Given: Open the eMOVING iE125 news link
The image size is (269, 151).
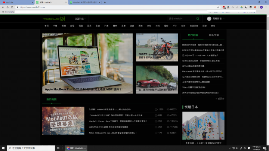Looking at the screenshot, I should (108, 127).
